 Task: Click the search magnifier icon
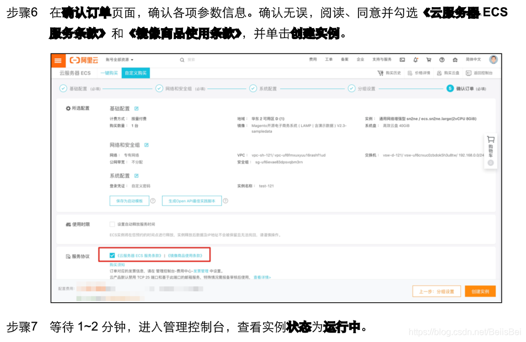coord(182,60)
